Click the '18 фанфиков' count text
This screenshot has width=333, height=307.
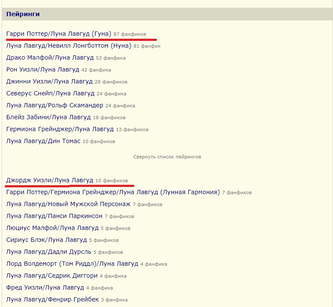pyautogui.click(x=109, y=118)
